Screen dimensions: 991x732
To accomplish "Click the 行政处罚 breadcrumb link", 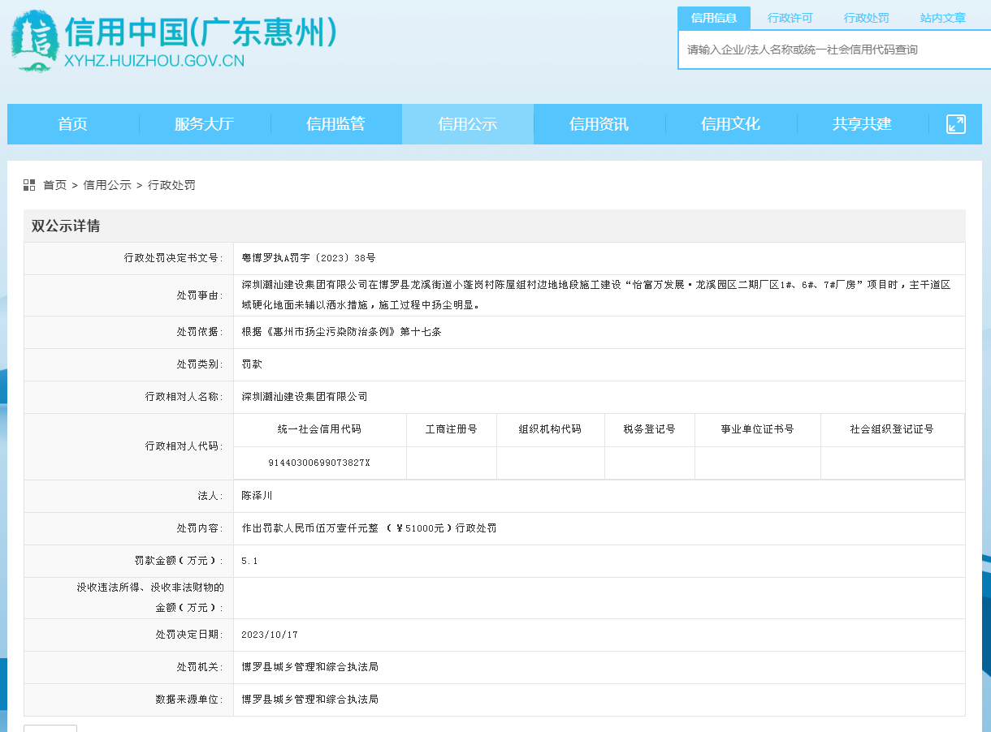I will (171, 185).
